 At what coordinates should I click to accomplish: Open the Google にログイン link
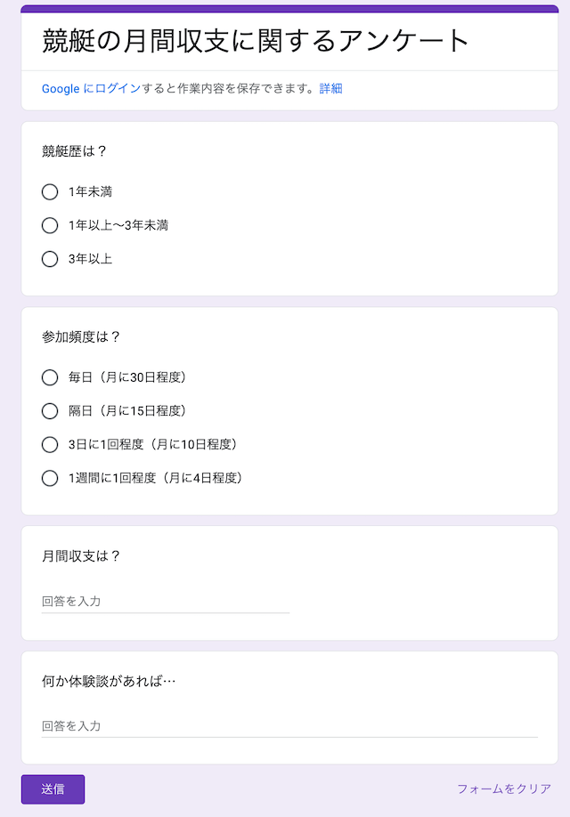click(x=91, y=88)
